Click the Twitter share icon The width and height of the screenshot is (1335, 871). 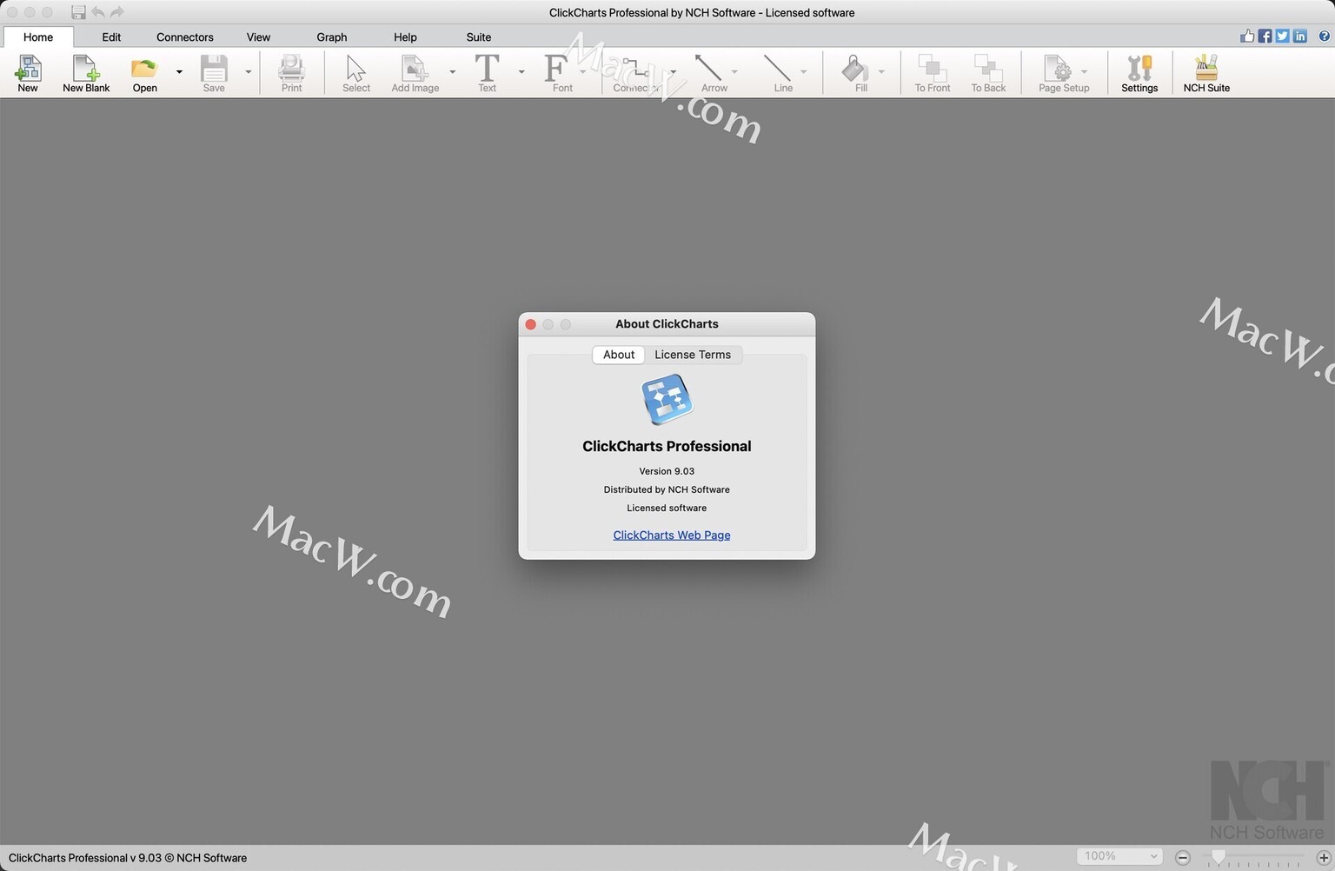tap(1283, 36)
